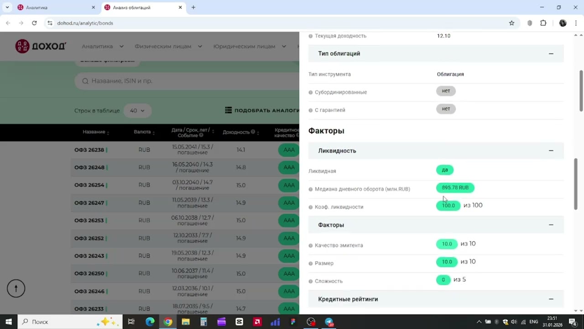Click the Chrome address bar URL
The image size is (584, 329).
click(x=85, y=23)
